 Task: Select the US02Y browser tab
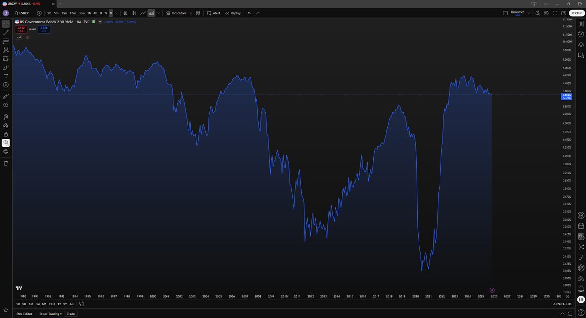click(x=27, y=4)
